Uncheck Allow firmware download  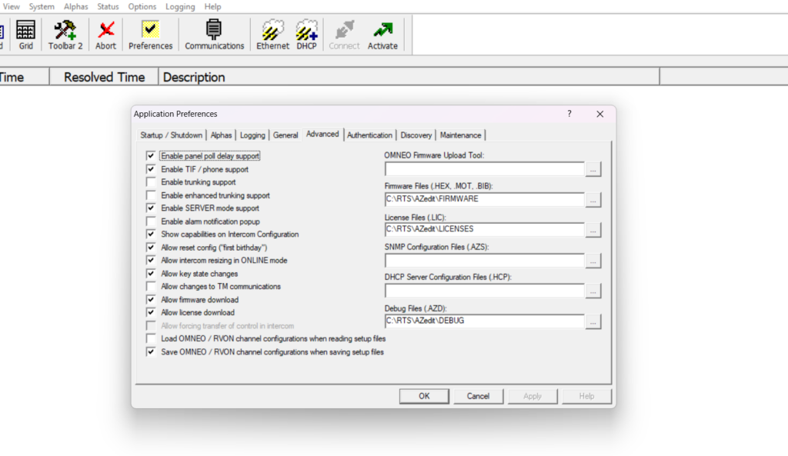(x=151, y=300)
